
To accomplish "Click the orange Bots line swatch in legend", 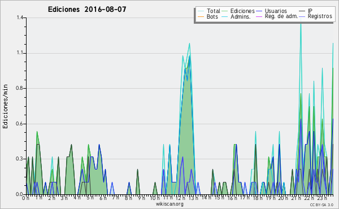I will (x=201, y=16).
